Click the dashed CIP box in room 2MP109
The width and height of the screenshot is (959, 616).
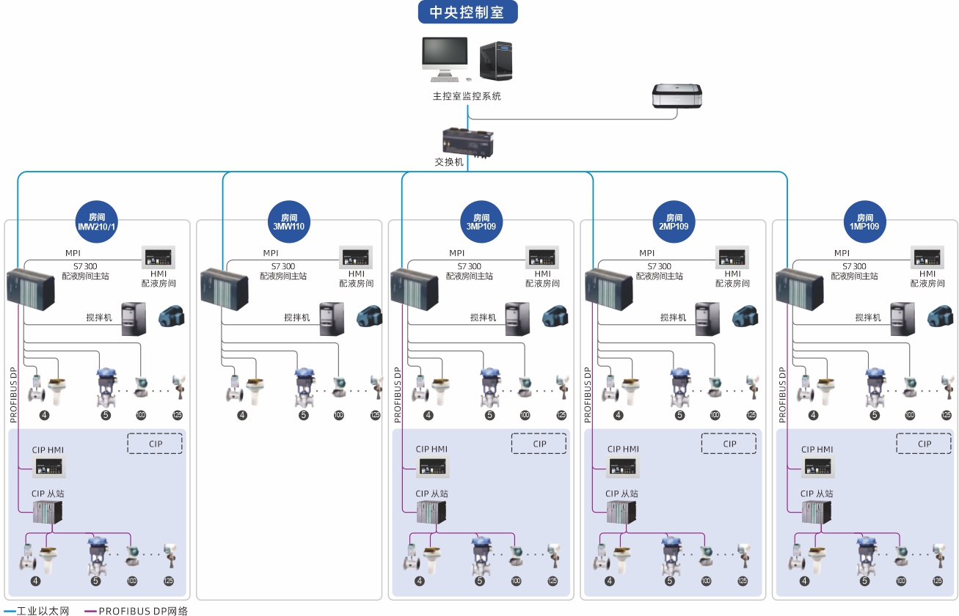[729, 444]
